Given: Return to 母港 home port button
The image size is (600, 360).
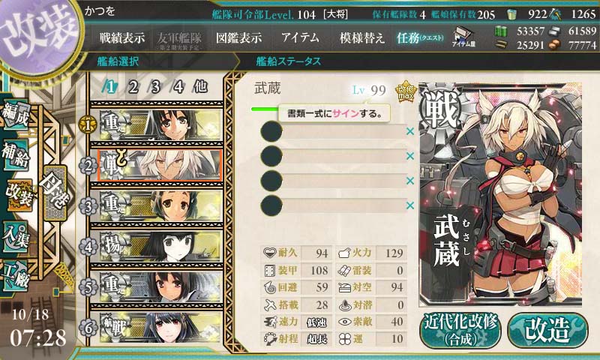Looking at the screenshot, I should coord(55,193).
